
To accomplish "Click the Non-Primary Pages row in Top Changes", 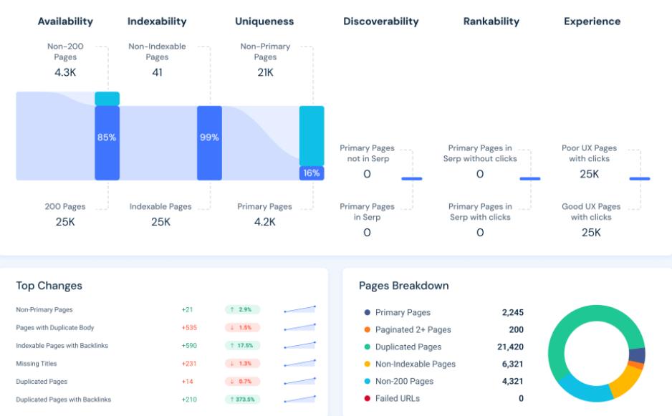I will tap(44, 310).
